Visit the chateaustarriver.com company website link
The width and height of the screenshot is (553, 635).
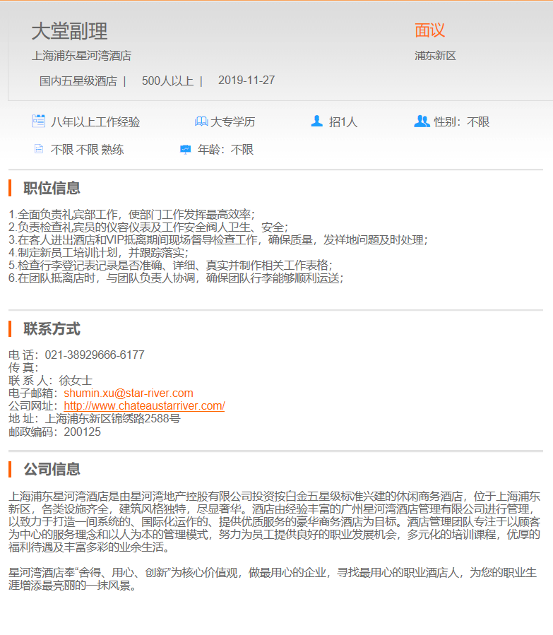coord(144,405)
